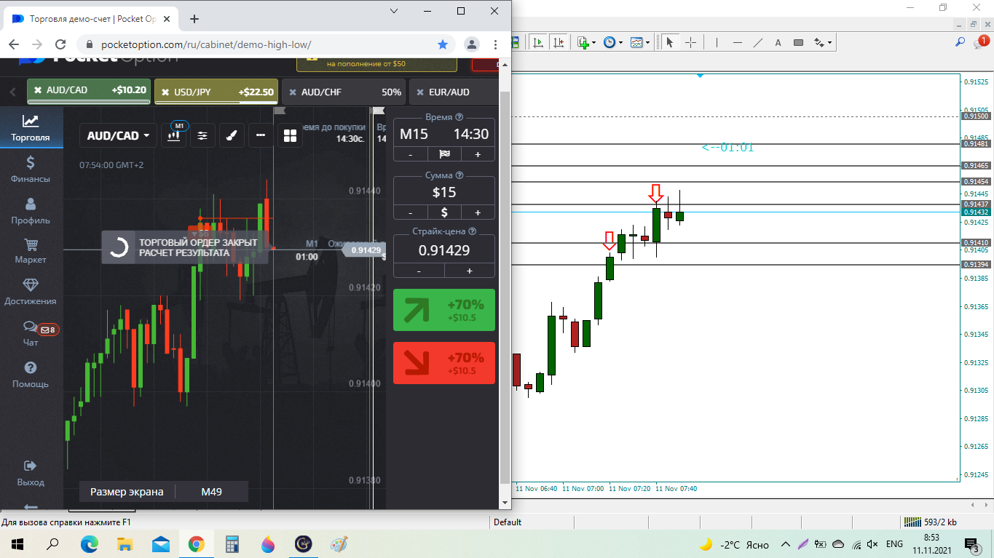994x558 pixels.
Task: Select the text label 'A' tool
Action: point(778,43)
